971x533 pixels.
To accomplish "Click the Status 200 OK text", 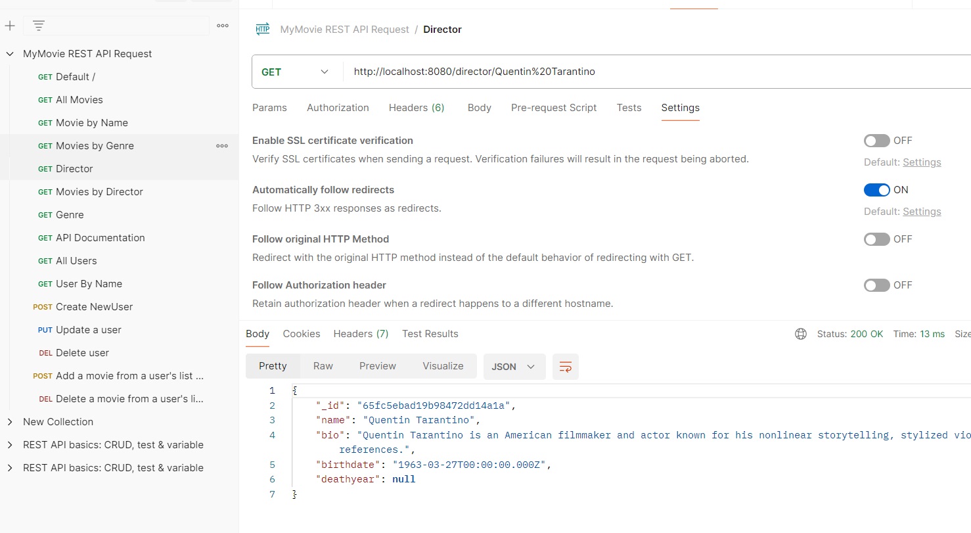I will pos(850,334).
